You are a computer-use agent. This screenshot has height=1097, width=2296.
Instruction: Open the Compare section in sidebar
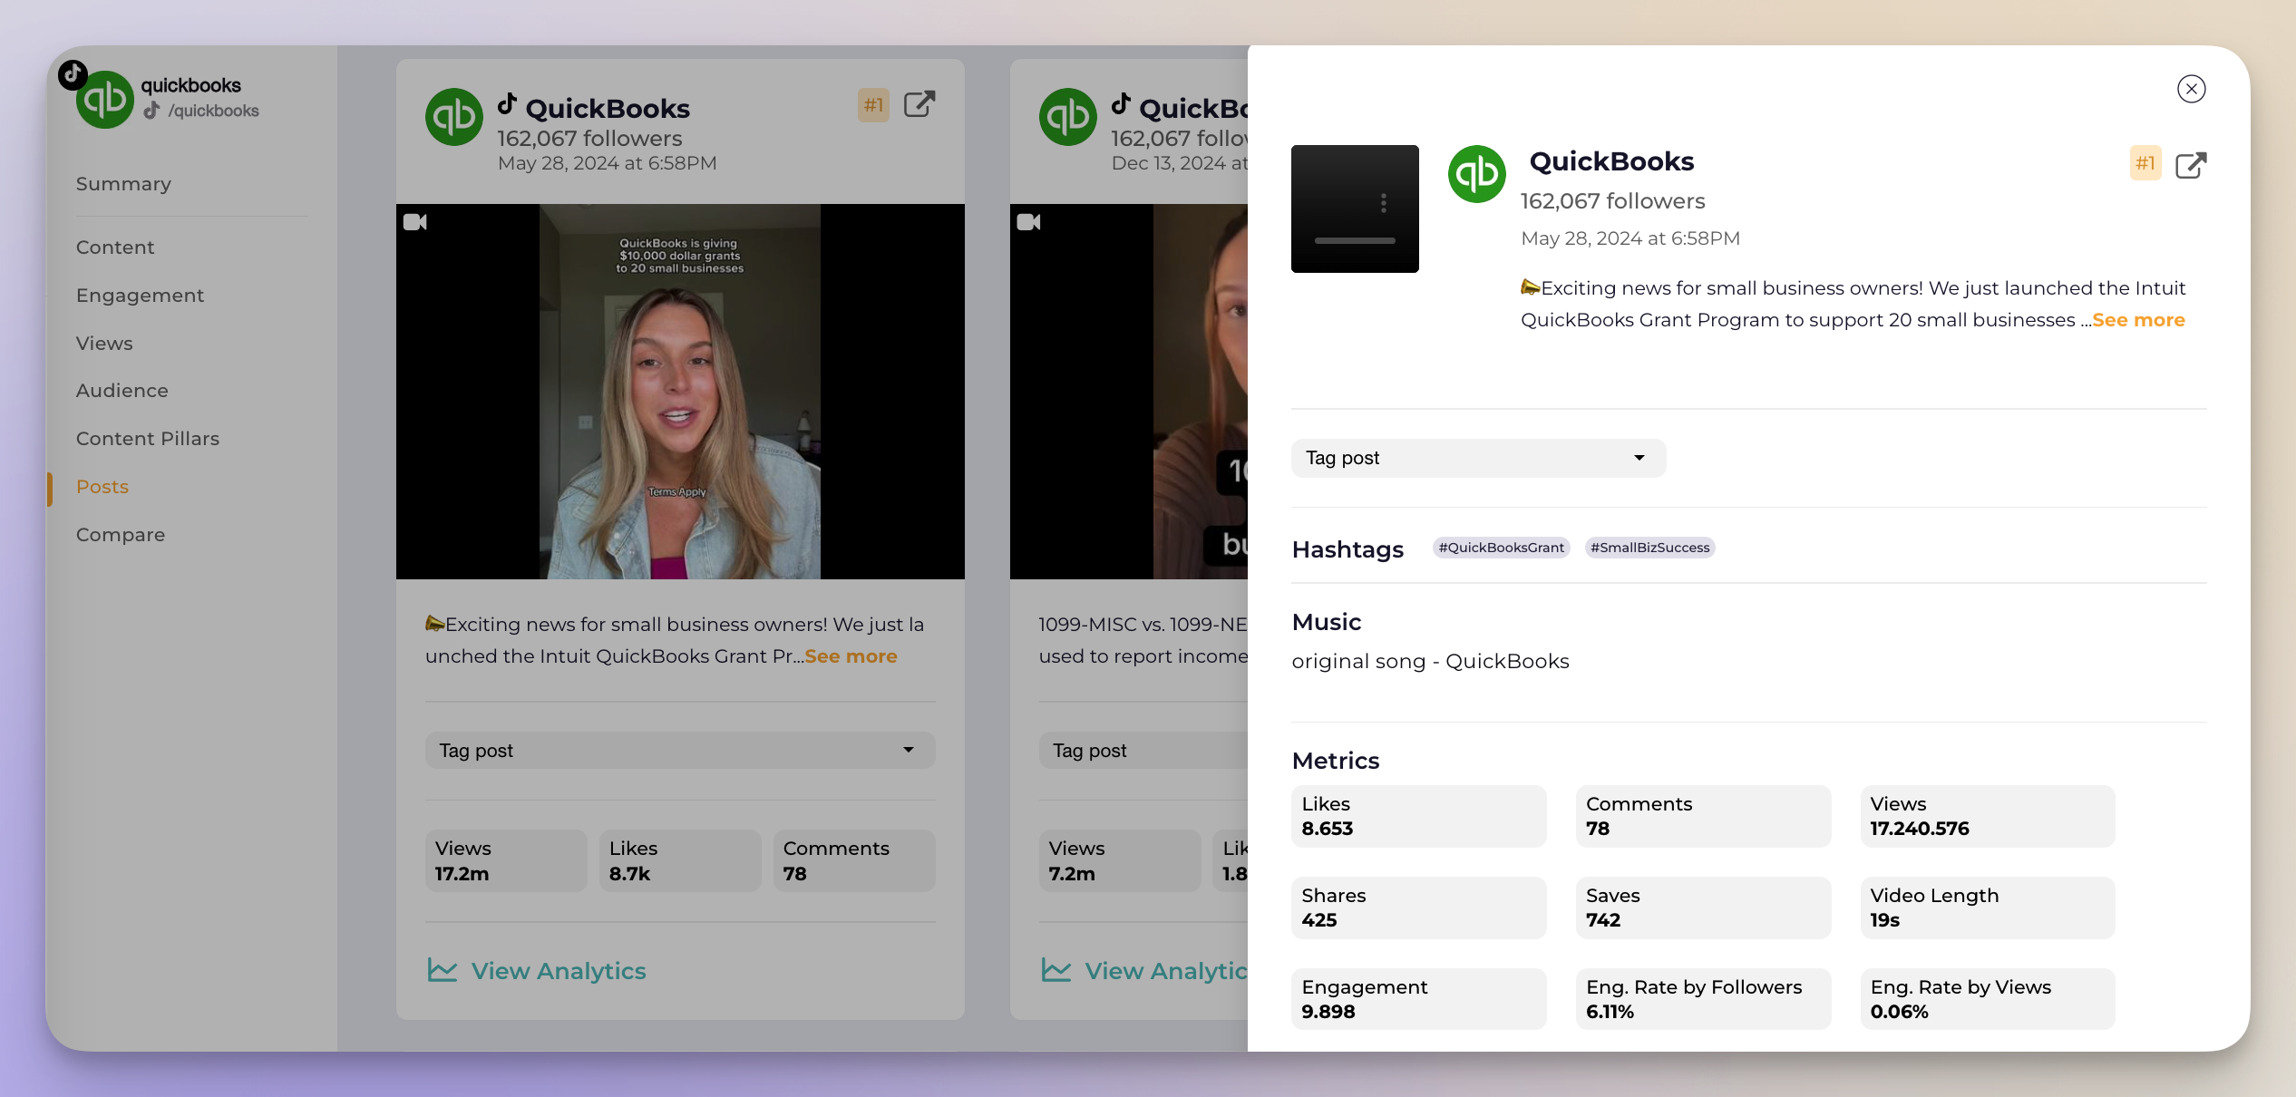tap(120, 533)
